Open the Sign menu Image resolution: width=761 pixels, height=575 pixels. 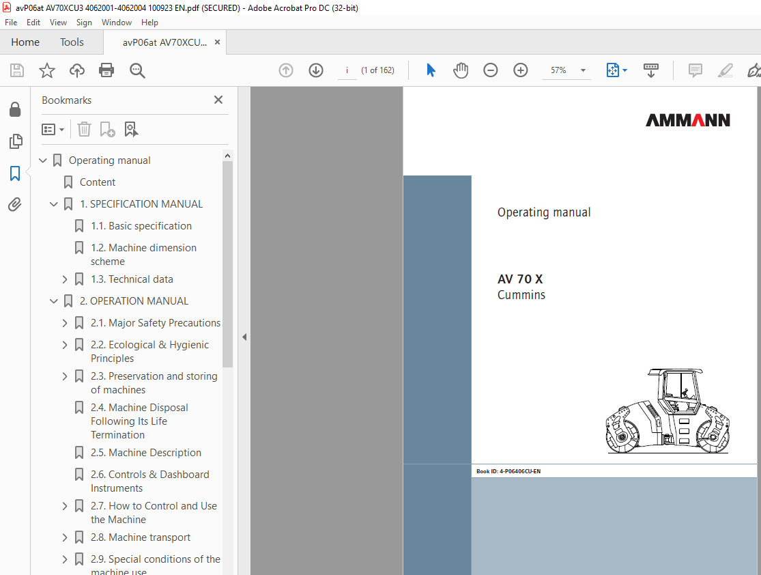coord(84,23)
